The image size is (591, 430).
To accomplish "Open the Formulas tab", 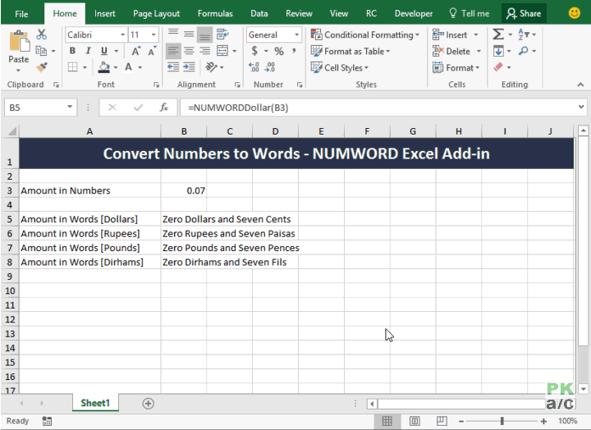I will 215,14.
